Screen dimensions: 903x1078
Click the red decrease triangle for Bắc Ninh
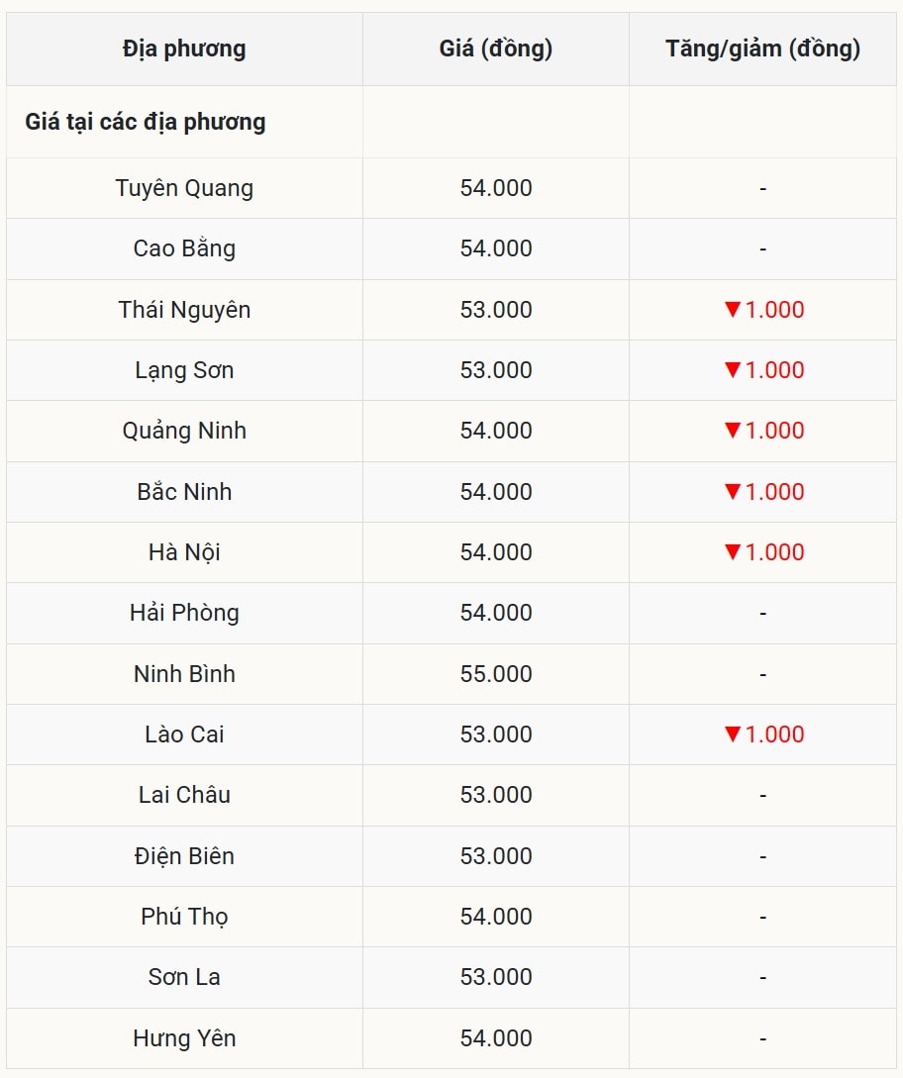733,491
